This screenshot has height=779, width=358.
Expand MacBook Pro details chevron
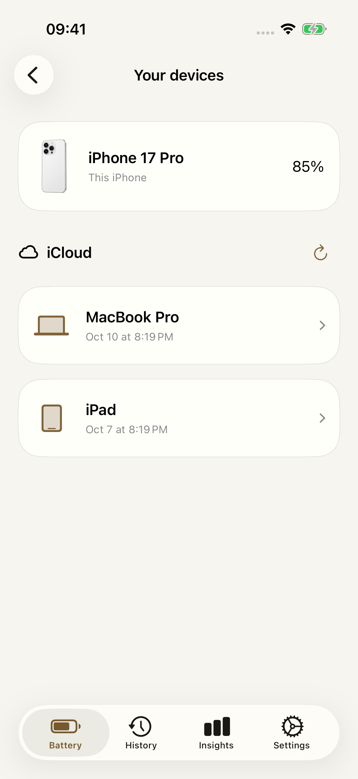(322, 325)
